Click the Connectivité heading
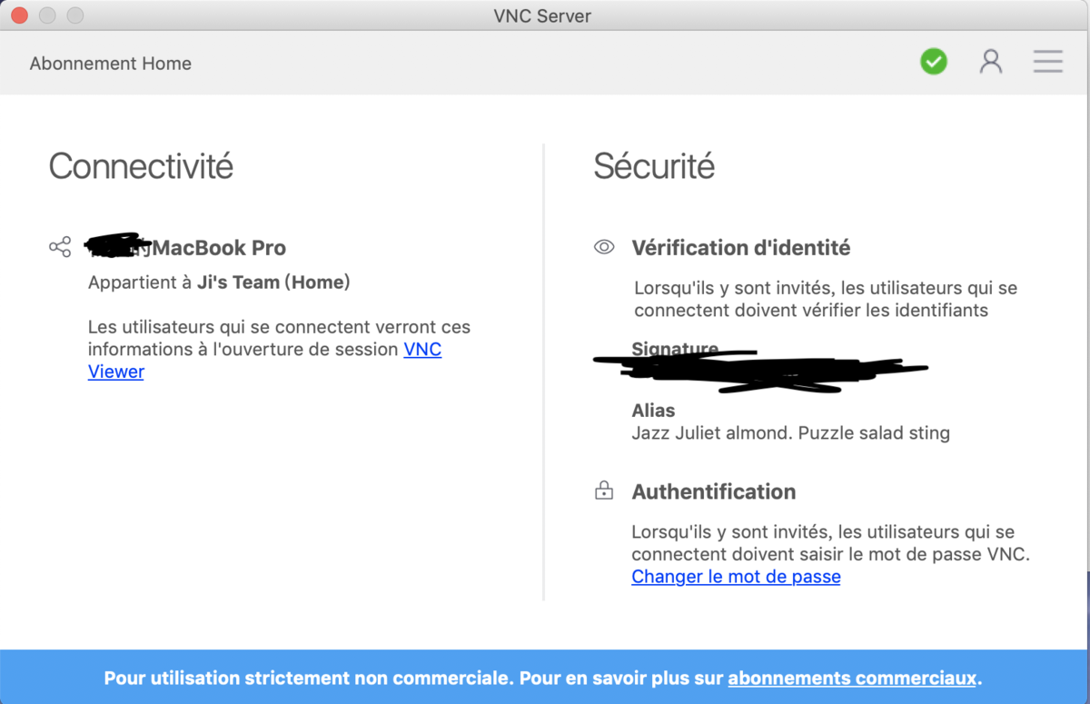1090x704 pixels. coord(141,166)
